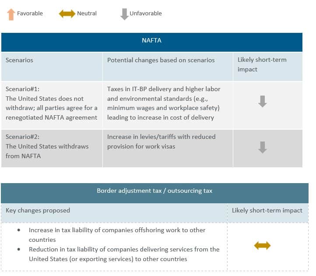Click the neutral double arrow in tax table

click(x=262, y=246)
